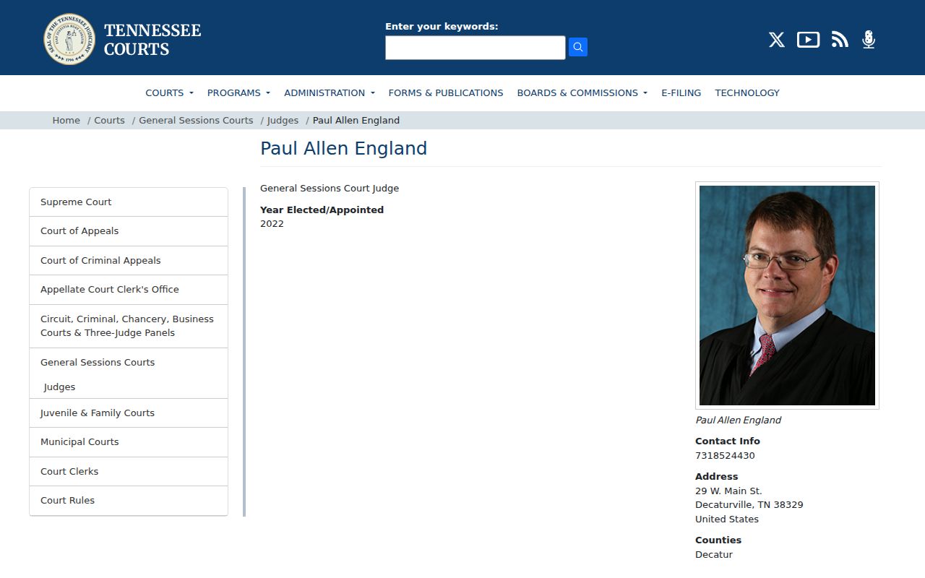The image size is (925, 578).
Task: Open Court of Appeals in the sidebar
Action: coord(129,231)
